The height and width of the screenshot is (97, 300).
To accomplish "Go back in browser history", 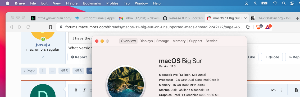I will pos(11,27).
